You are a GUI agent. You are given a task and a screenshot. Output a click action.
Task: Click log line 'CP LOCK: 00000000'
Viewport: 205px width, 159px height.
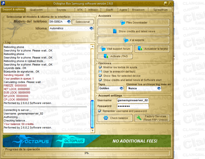16,99
